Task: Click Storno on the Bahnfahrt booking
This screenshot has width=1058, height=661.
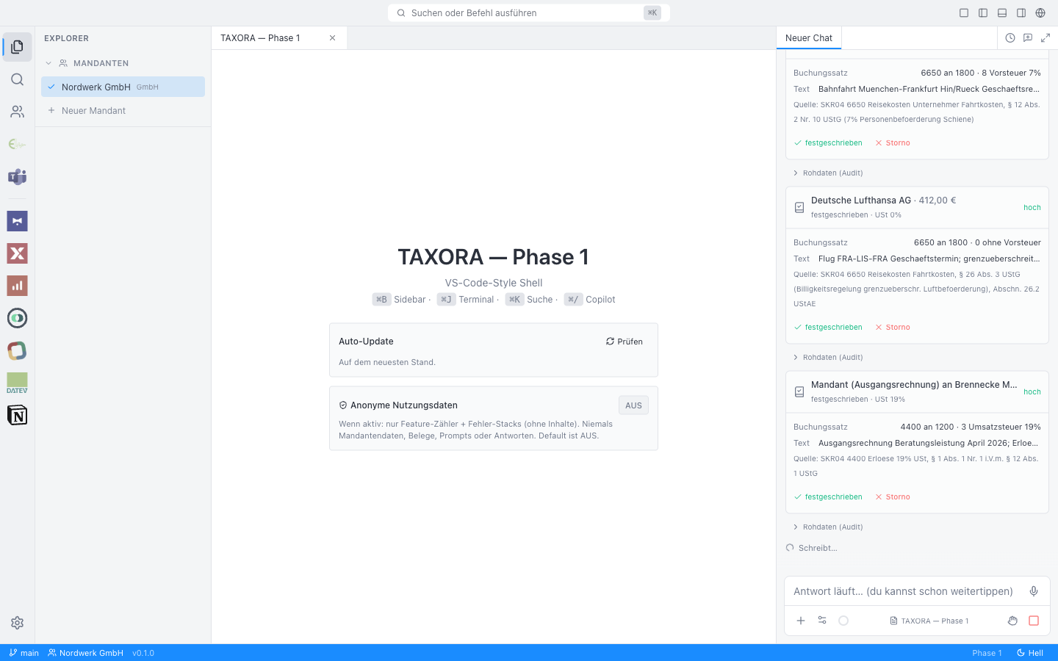Action: coord(893,143)
